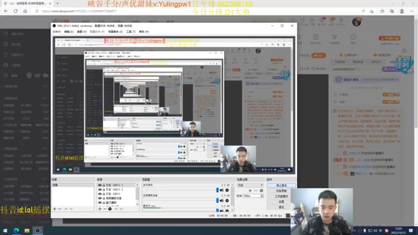Click the 时长 duration stepper arrows
This screenshot has height=235, width=418.
point(262,196)
